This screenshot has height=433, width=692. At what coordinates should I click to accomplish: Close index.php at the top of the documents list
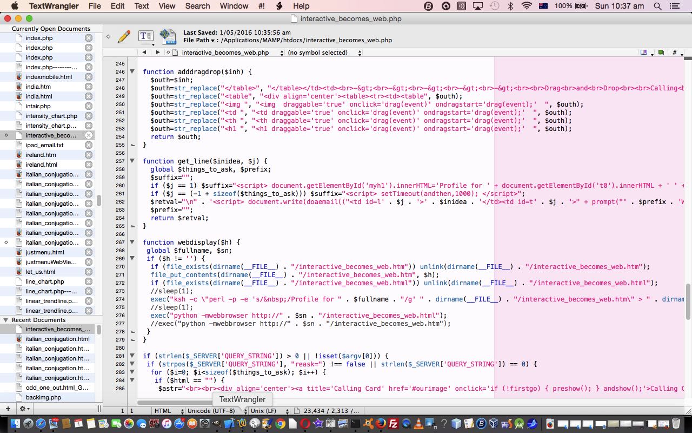tap(89, 38)
